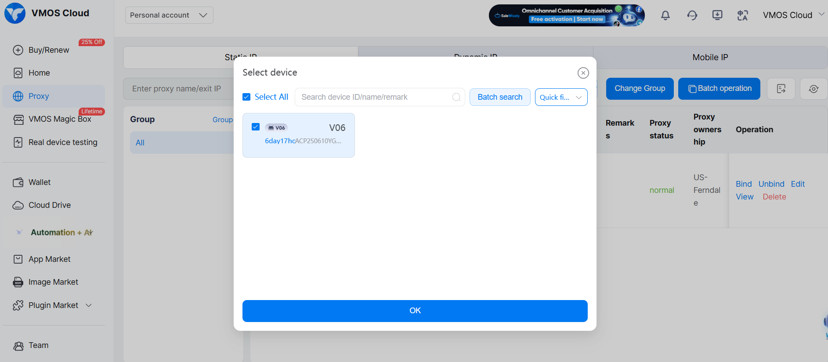Image resolution: width=828 pixels, height=362 pixels.
Task: Click the VMOS Cloud logo
Action: 15,13
